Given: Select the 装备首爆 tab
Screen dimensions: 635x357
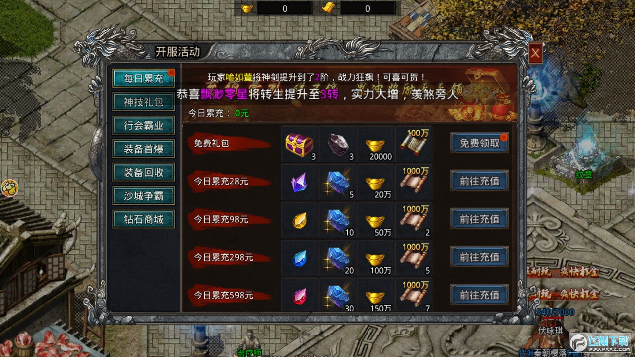Looking at the screenshot, I should click(x=143, y=149).
